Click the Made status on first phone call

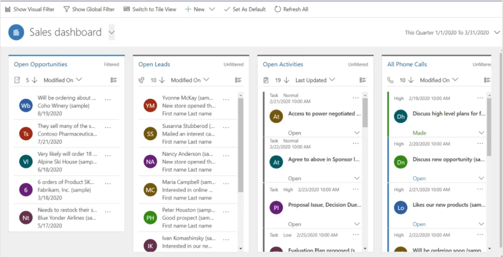click(x=419, y=132)
